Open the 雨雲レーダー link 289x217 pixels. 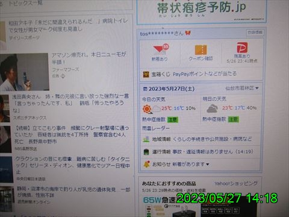(156, 128)
